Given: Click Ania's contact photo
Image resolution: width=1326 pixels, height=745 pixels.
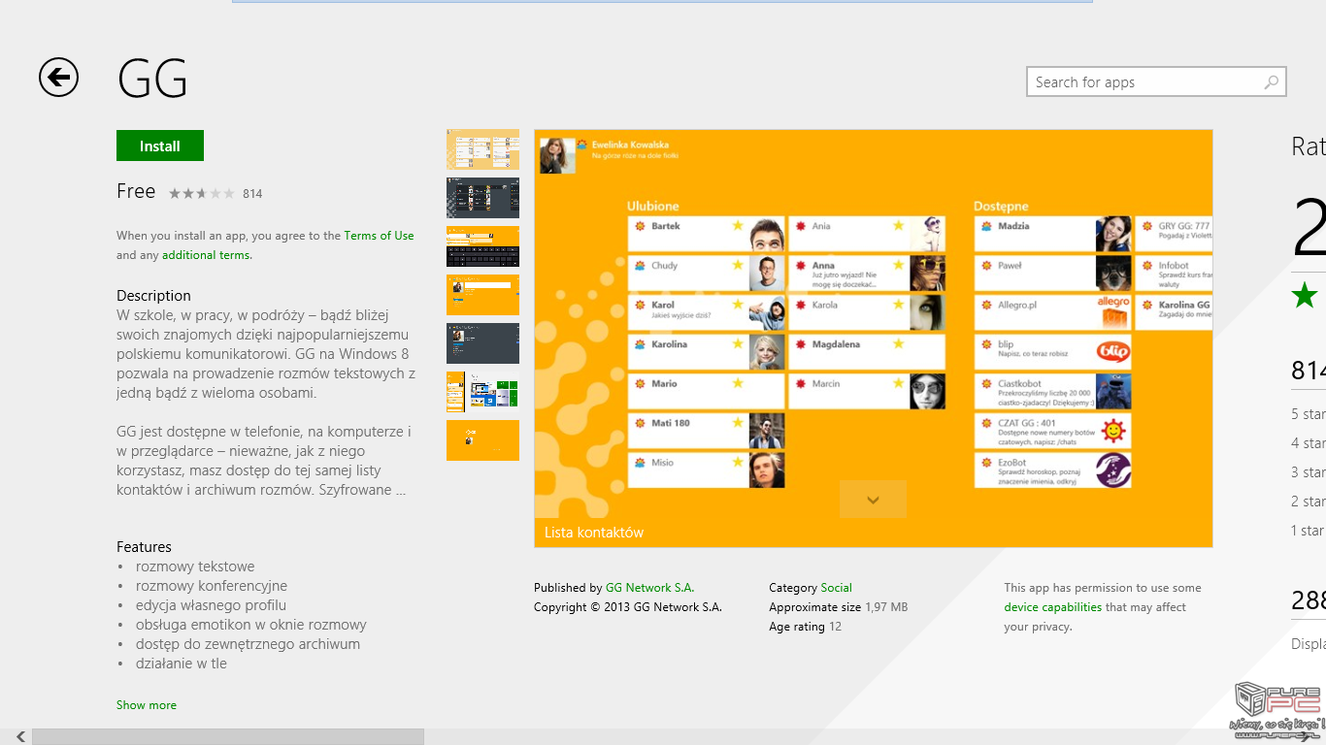Looking at the screenshot, I should tap(927, 234).
